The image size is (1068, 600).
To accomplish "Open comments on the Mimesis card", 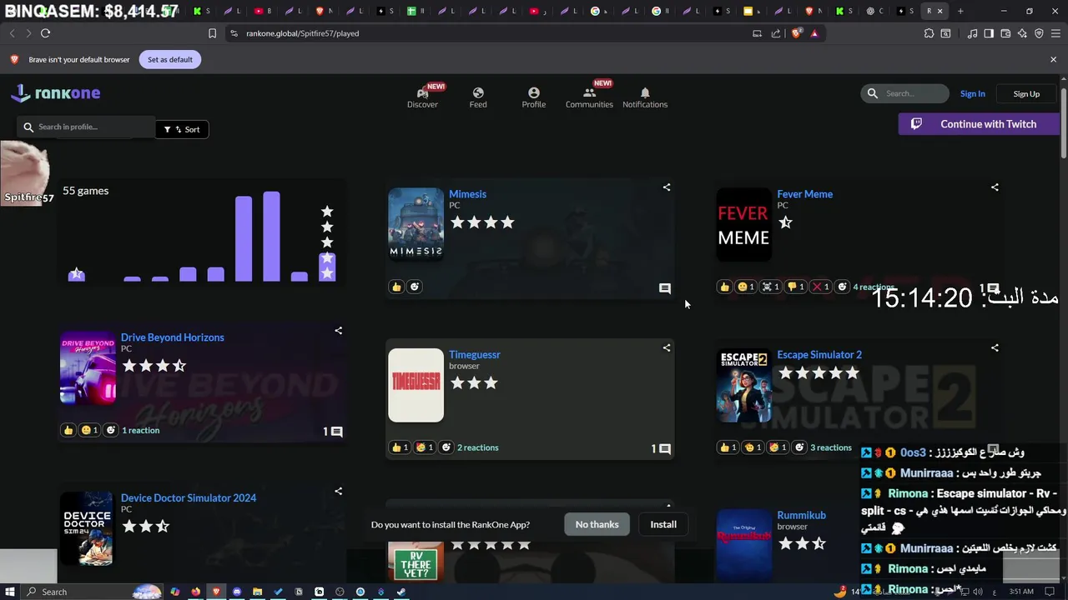I will coord(665,288).
